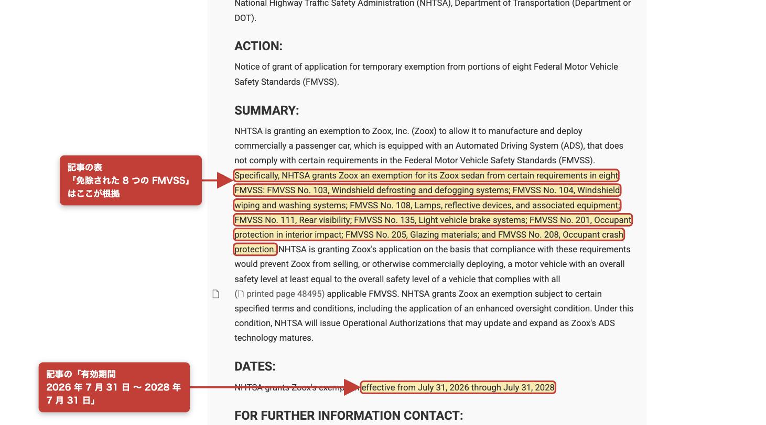Viewport: 766px width, 425px height.
Task: Click the "FOR FURTHER INFORMATION CONTACT:" heading
Action: pos(349,416)
